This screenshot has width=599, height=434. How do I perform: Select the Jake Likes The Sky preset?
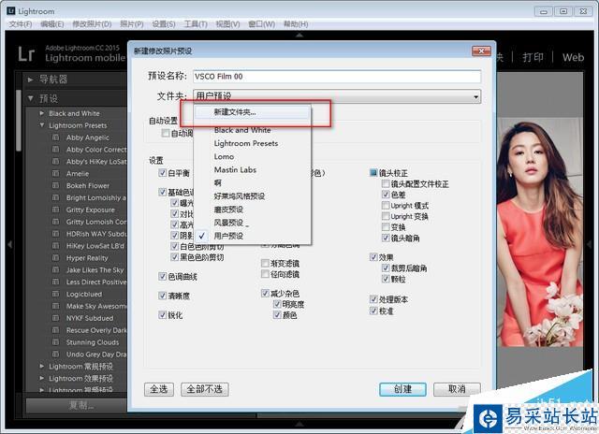click(x=95, y=270)
